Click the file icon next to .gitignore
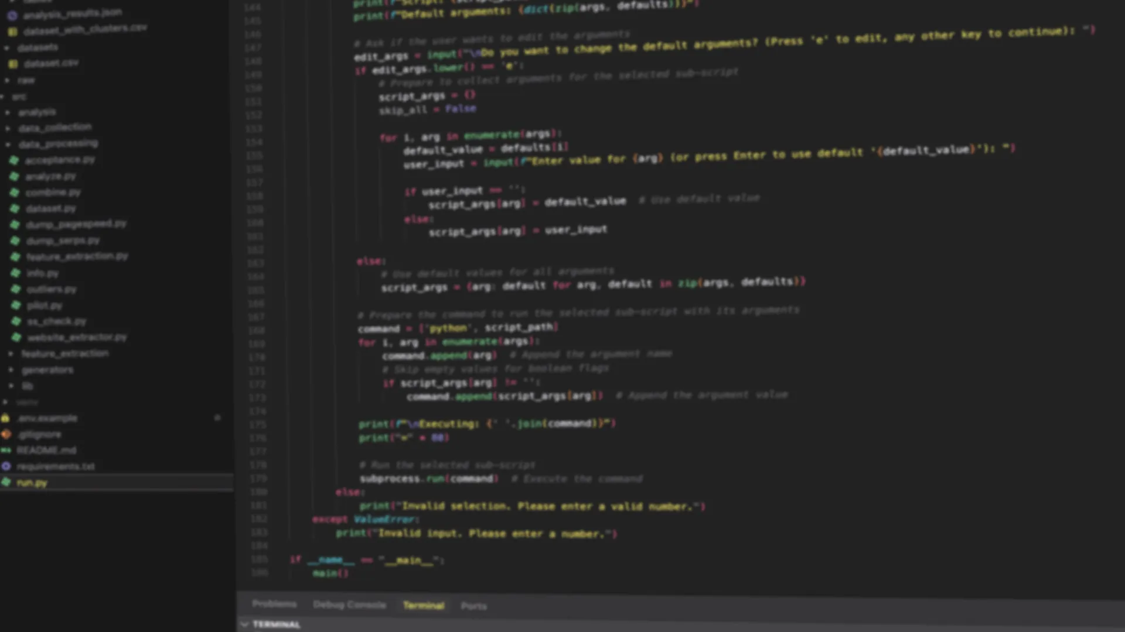1125x632 pixels. pyautogui.click(x=6, y=434)
